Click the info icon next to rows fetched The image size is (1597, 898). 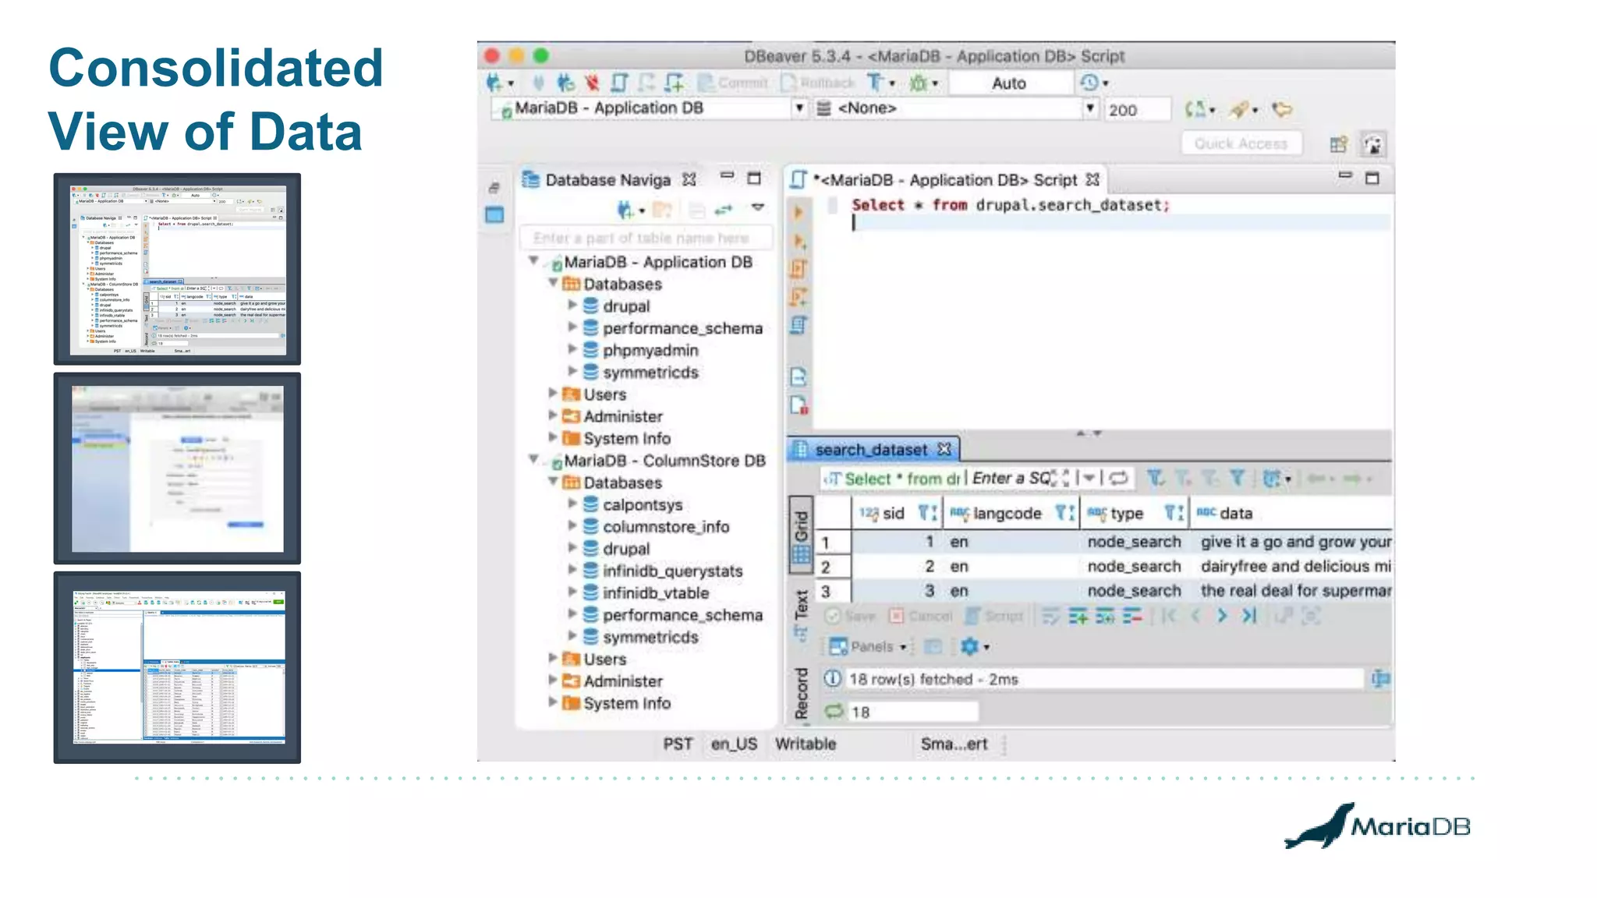(x=832, y=678)
